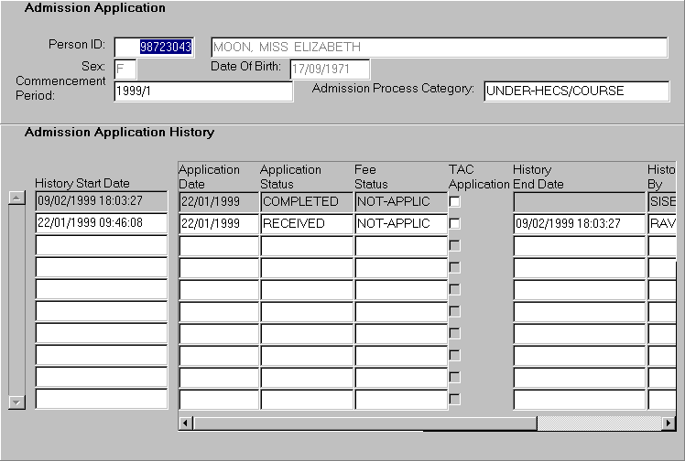Image resolution: width=685 pixels, height=461 pixels.
Task: Click the record scroll up arrow
Action: (x=16, y=198)
